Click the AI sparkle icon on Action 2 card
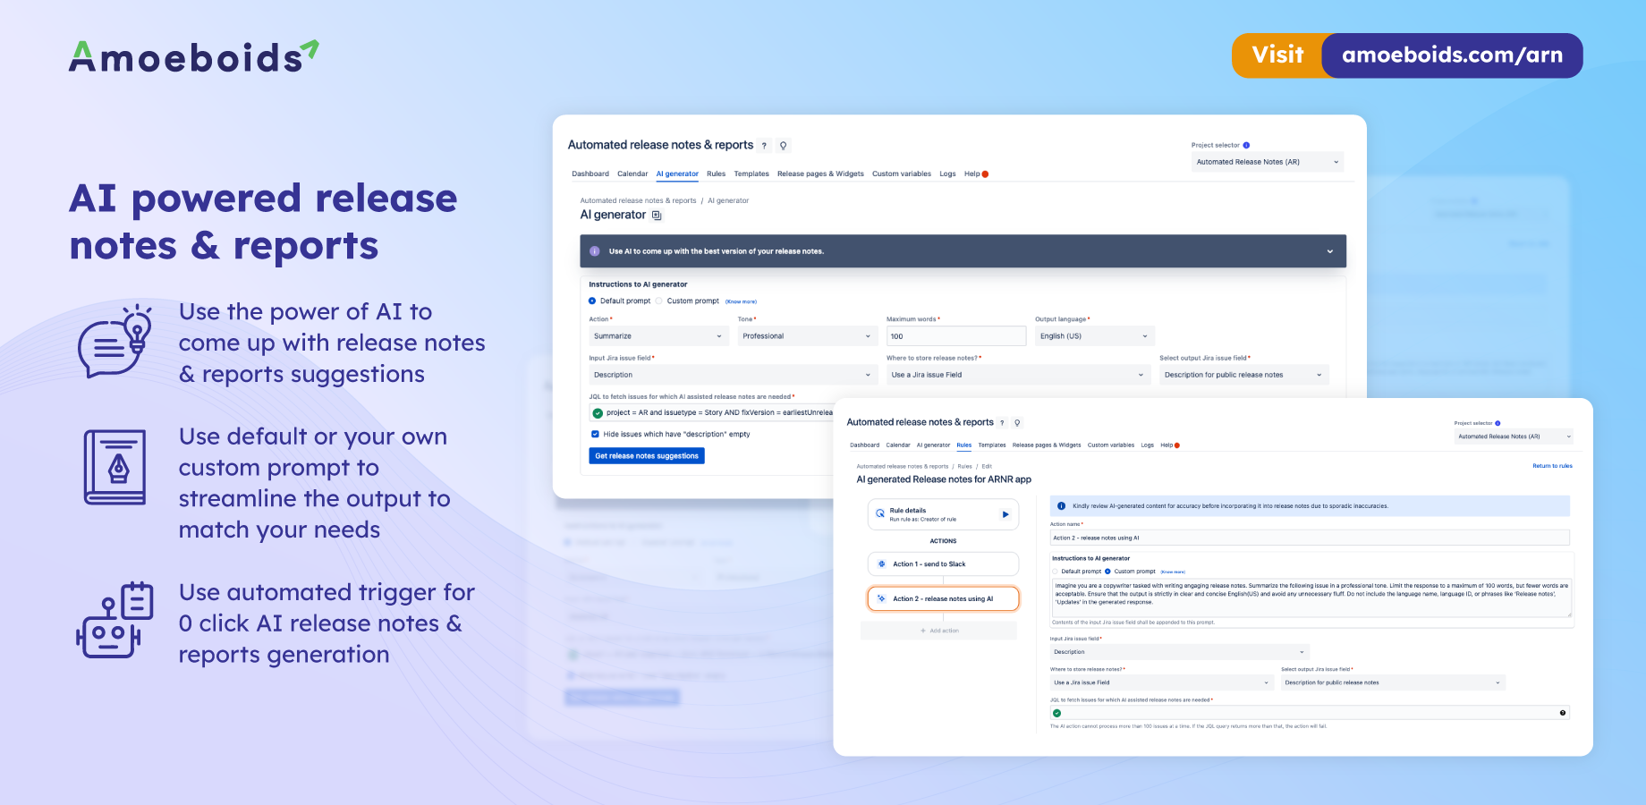Viewport: 1646px width, 805px height. pos(881,598)
